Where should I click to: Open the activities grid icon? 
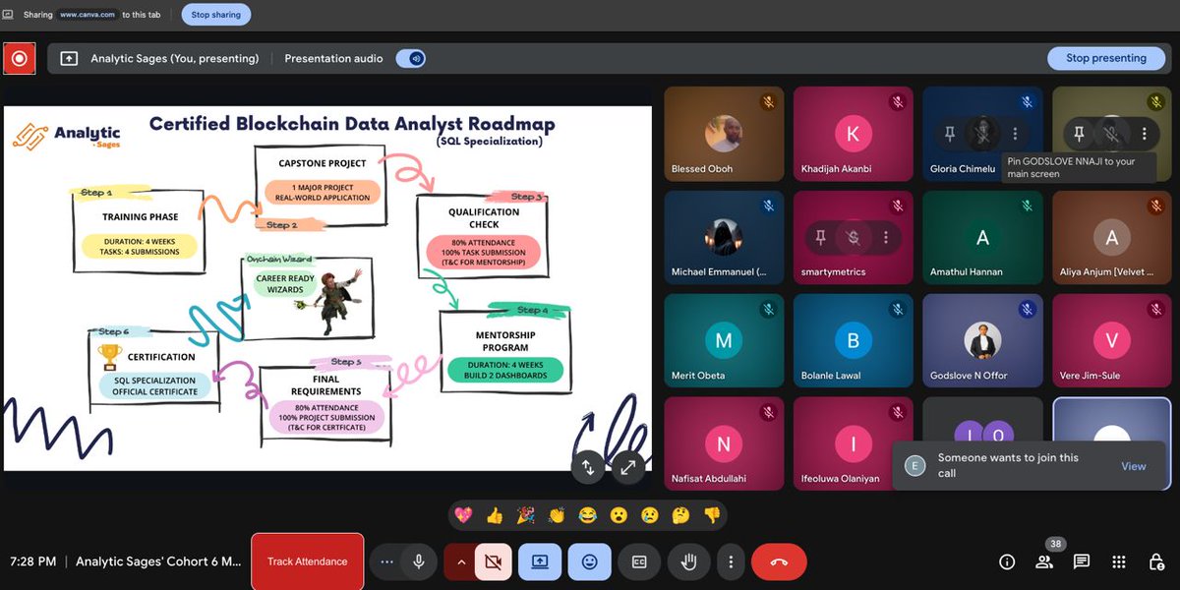pos(1119,561)
